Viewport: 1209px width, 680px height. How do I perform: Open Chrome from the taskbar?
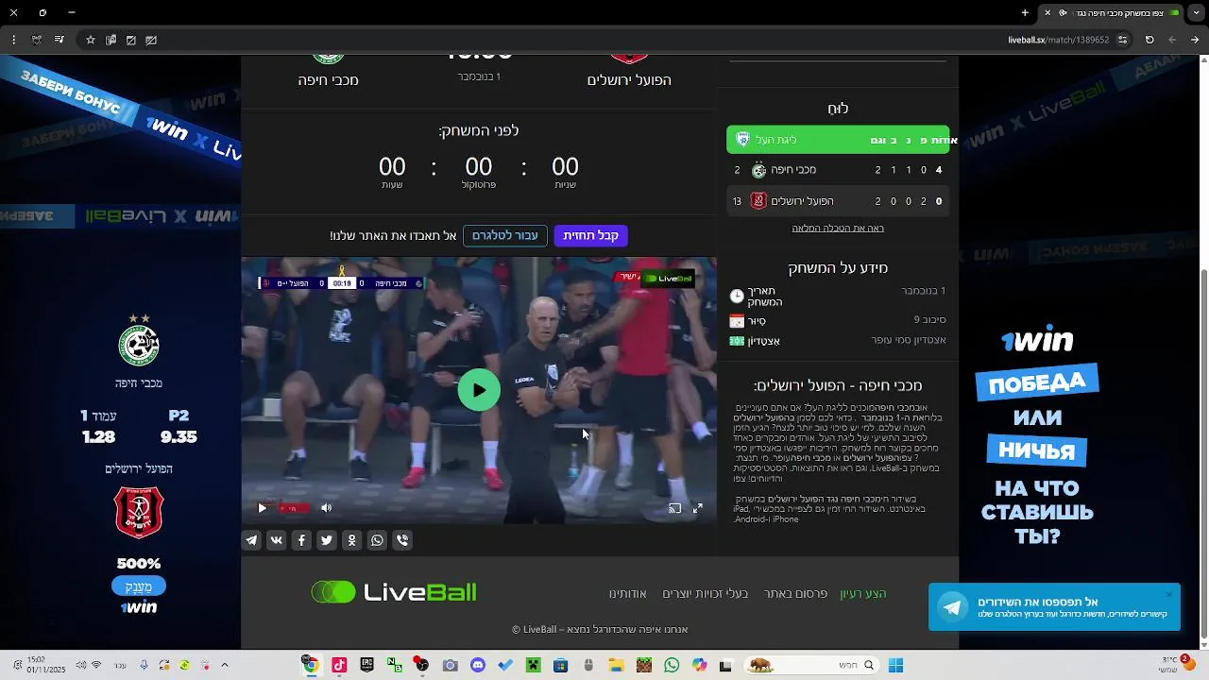[310, 665]
